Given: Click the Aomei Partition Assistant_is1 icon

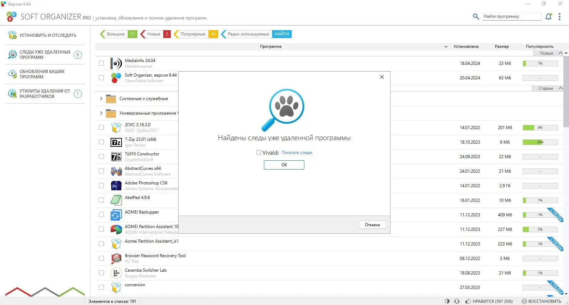Looking at the screenshot, I should [x=116, y=244].
